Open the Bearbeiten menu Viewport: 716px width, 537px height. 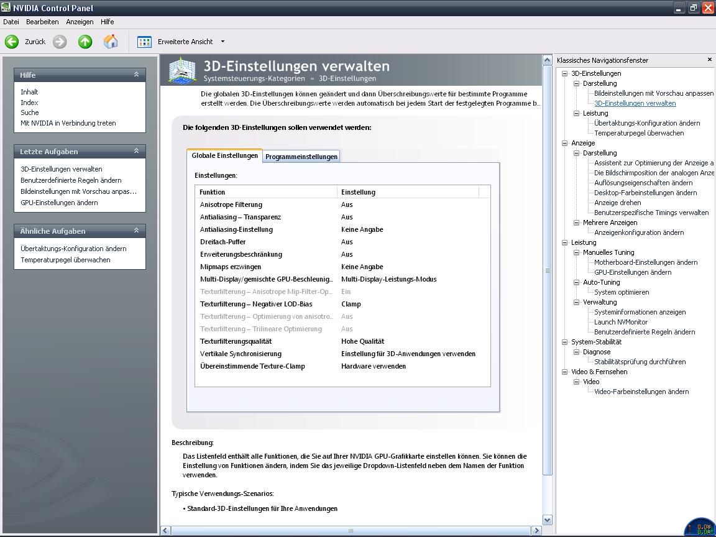[42, 22]
